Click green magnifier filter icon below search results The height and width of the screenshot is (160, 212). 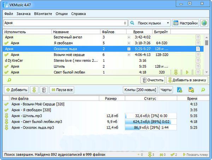point(9,80)
